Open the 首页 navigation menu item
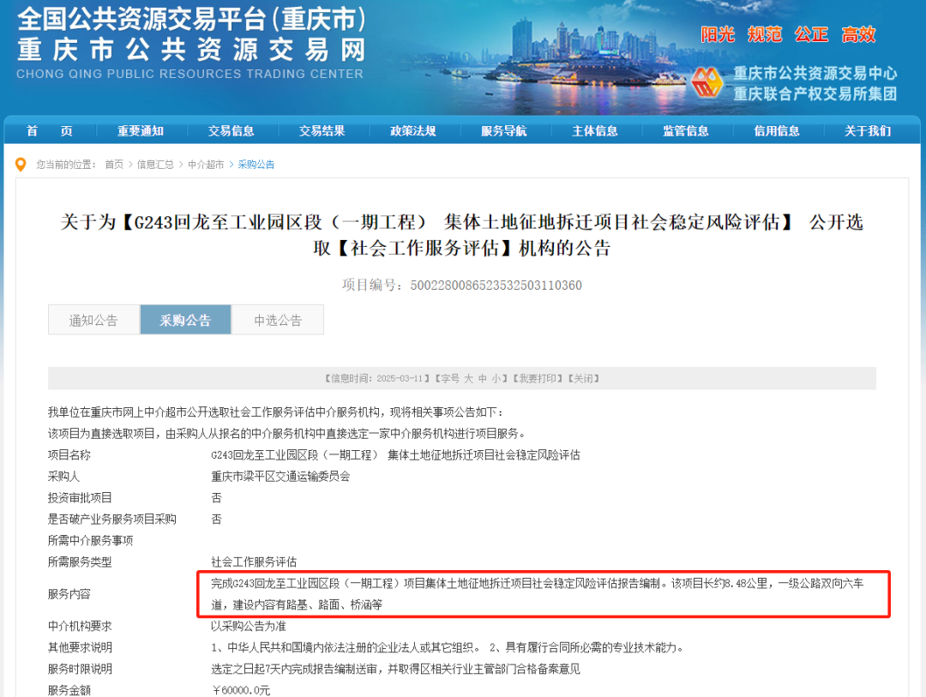The width and height of the screenshot is (926, 697). click(x=50, y=131)
